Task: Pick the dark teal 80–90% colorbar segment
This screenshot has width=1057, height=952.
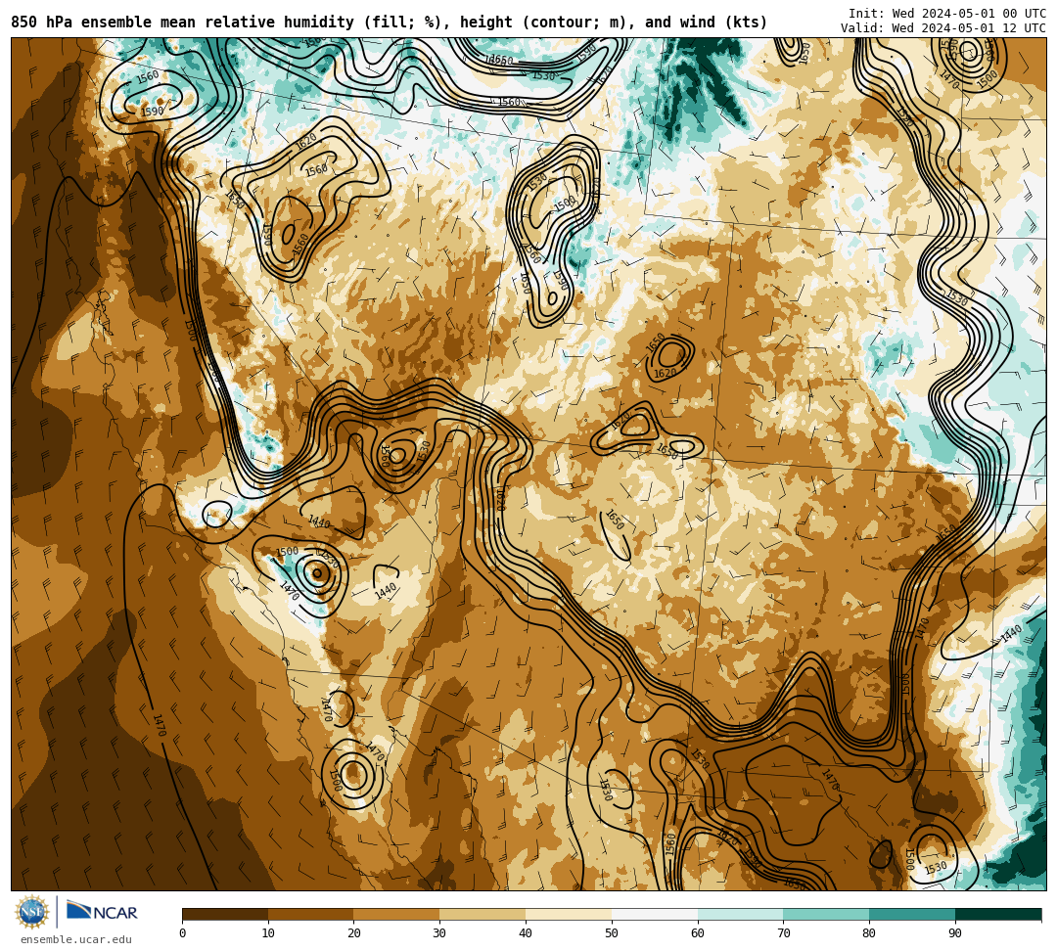Action: pyautogui.click(x=912, y=914)
